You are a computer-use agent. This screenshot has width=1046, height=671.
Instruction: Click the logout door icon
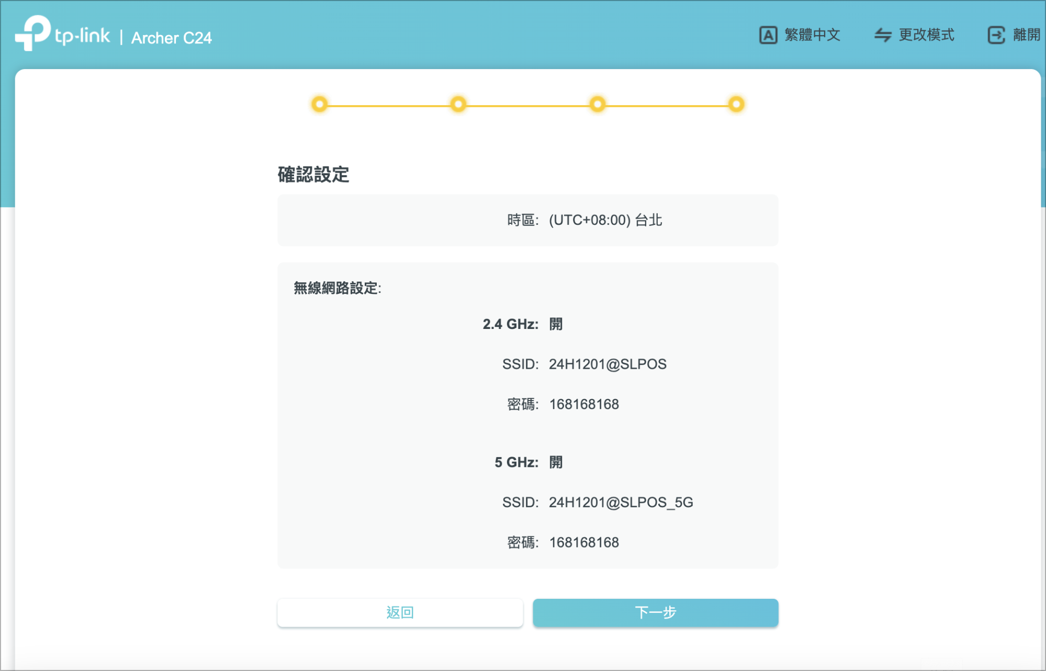click(996, 35)
